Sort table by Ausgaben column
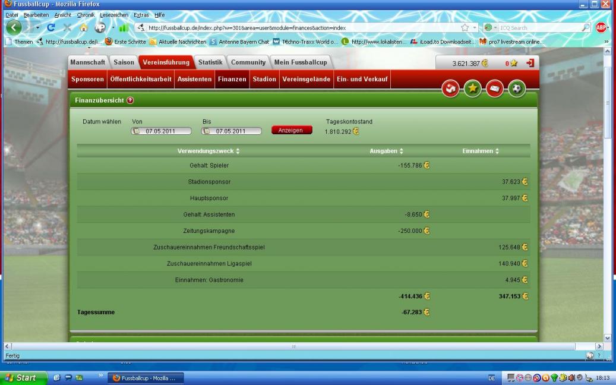The image size is (616, 385). [386, 151]
